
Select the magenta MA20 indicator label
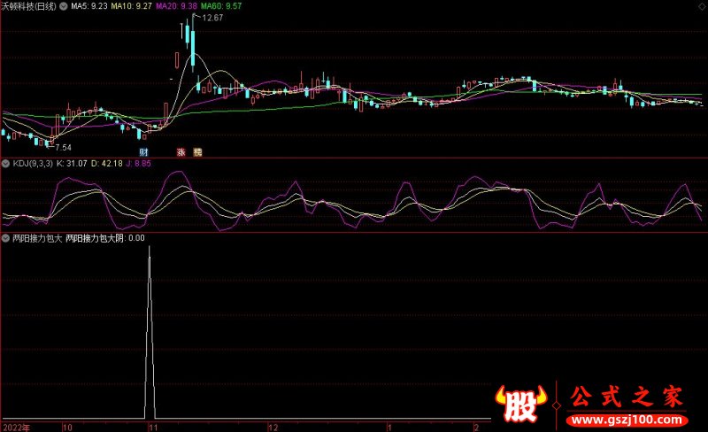click(177, 6)
